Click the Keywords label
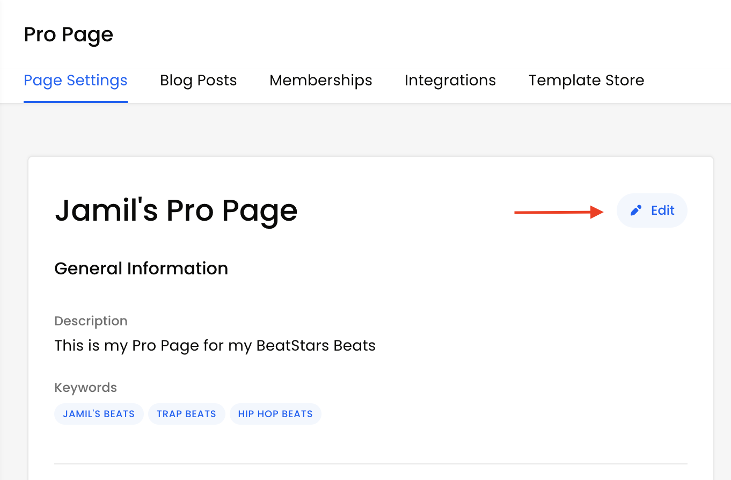 [85, 388]
